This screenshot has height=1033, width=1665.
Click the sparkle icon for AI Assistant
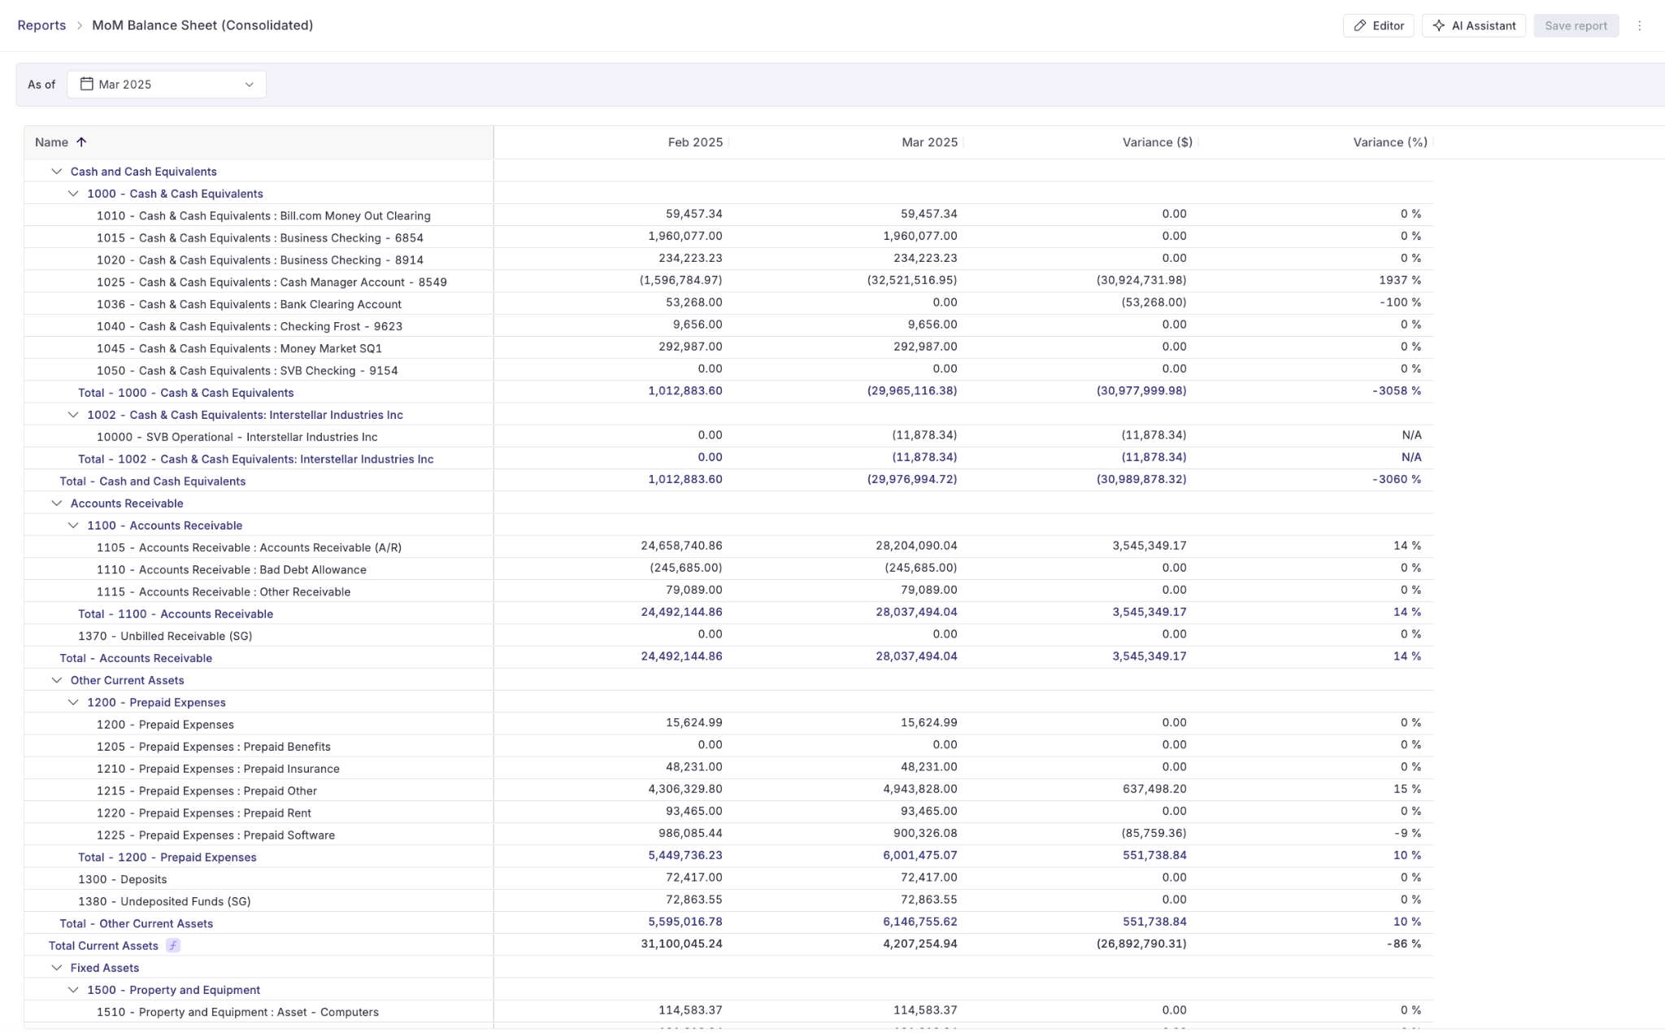1439,26
